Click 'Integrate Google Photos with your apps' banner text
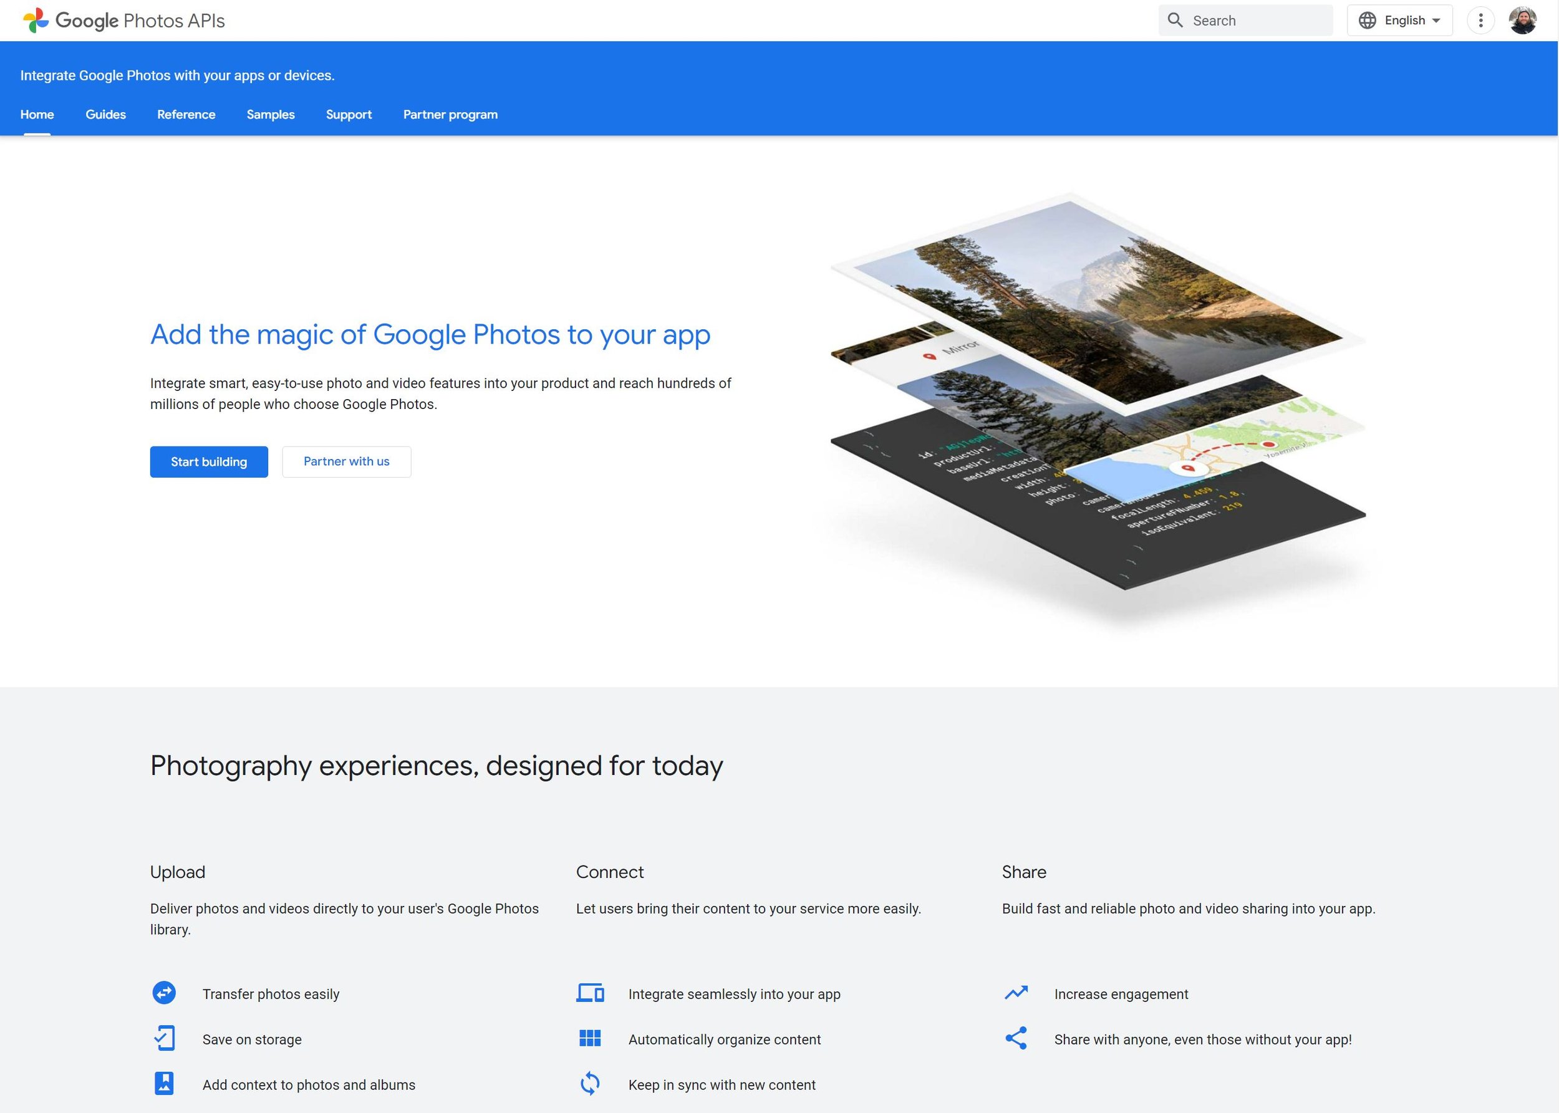The height and width of the screenshot is (1113, 1559). coord(178,75)
